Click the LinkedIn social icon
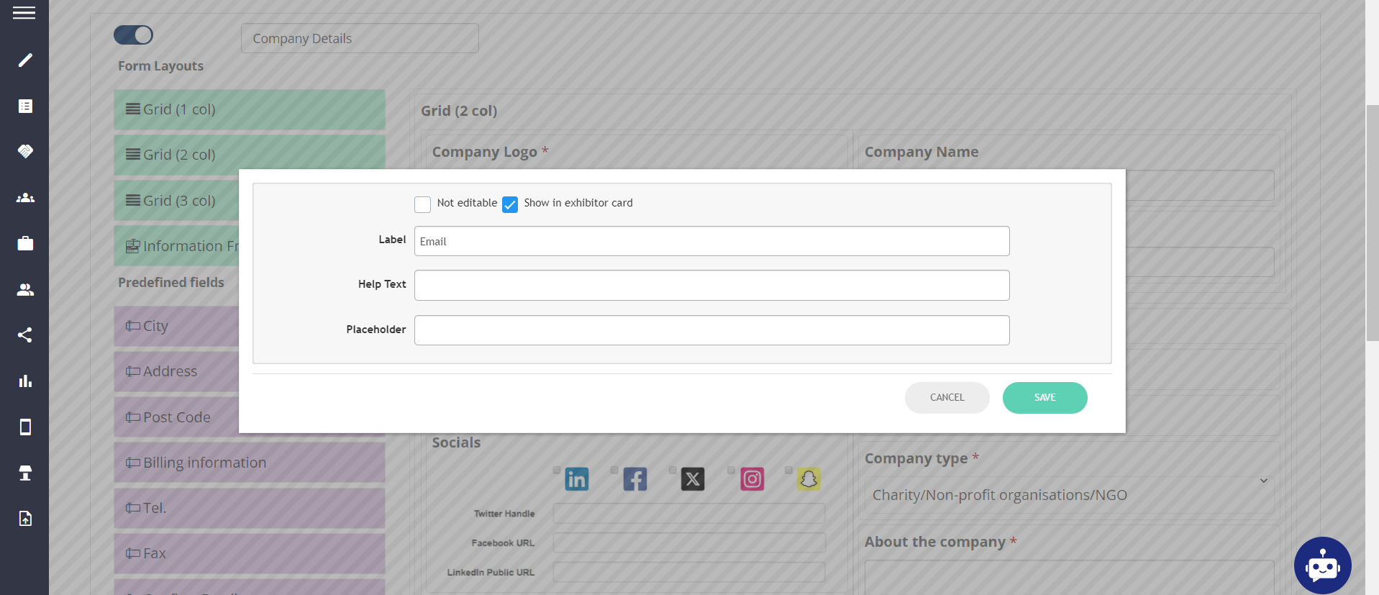Image resolution: width=1379 pixels, height=595 pixels. [576, 479]
